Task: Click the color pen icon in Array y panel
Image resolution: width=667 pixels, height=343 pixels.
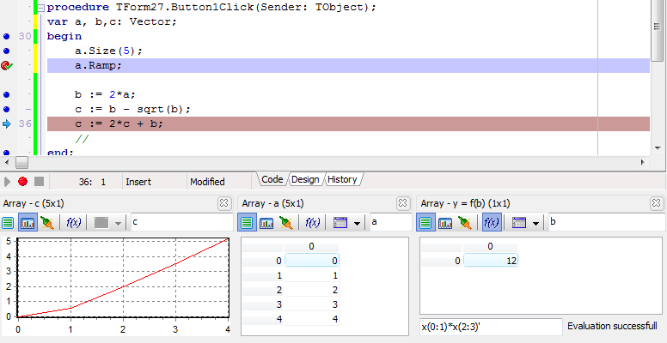Action: point(464,223)
